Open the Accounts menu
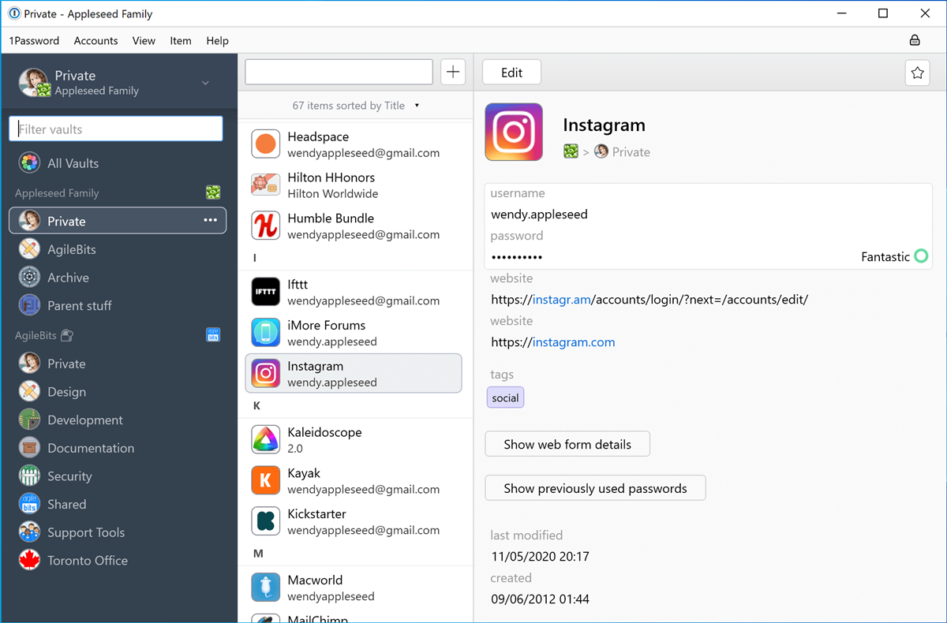The image size is (947, 623). (95, 40)
